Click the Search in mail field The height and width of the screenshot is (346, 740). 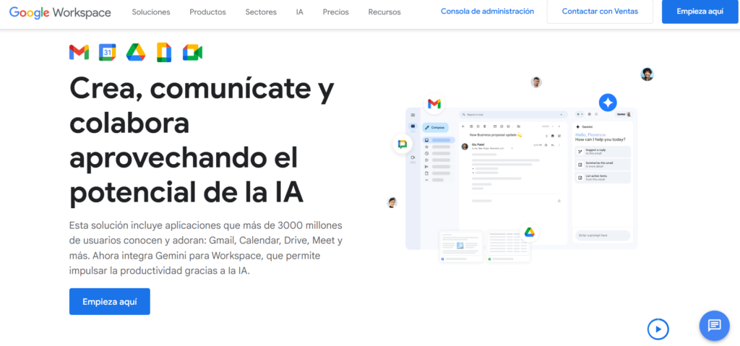point(514,115)
